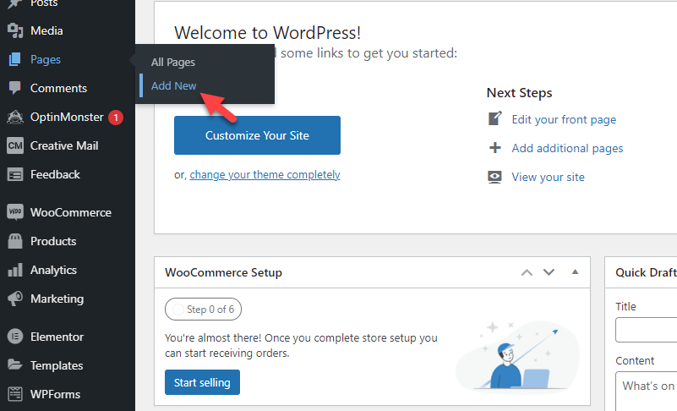Screen dimensions: 677x411
Task: Click the OptinMonster monster icon
Action: (15, 117)
